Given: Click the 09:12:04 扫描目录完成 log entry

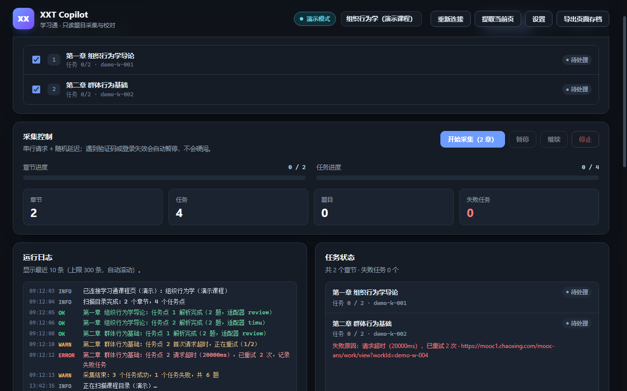Looking at the screenshot, I should point(160,302).
